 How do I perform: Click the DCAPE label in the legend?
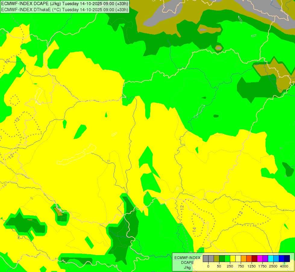[187, 263]
